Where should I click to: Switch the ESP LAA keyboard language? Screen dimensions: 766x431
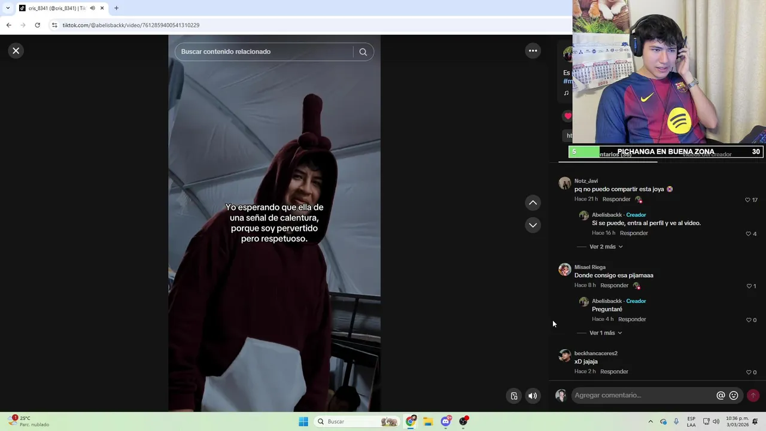pyautogui.click(x=691, y=421)
